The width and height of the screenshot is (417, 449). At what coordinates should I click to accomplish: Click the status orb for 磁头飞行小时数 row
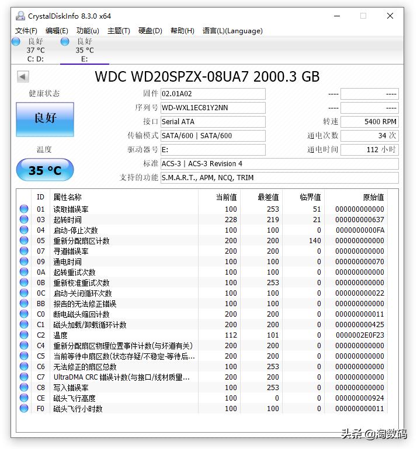(24, 408)
